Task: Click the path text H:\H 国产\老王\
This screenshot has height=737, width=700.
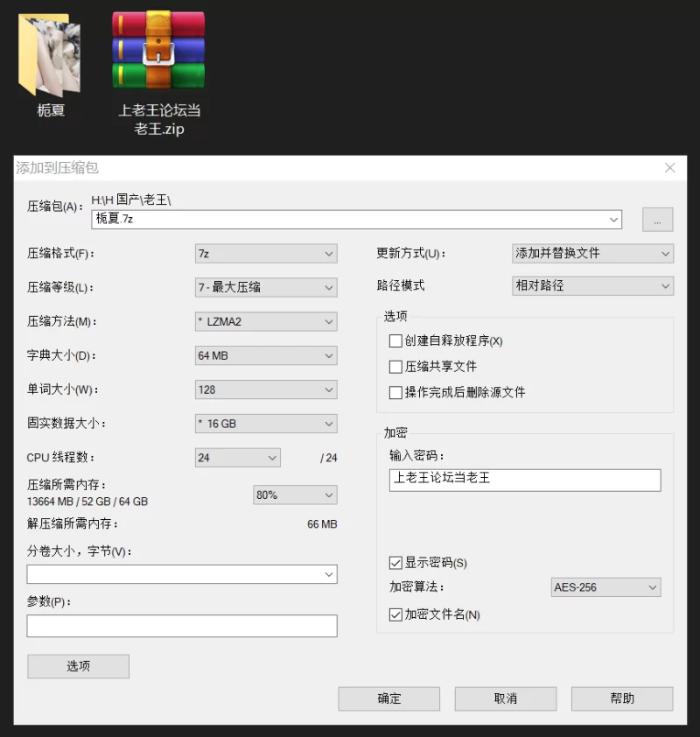Action: point(131,200)
